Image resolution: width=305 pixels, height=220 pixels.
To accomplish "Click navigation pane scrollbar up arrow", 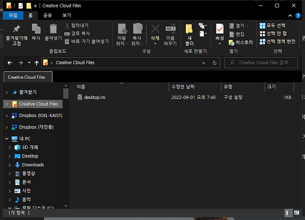I will pyautogui.click(x=66, y=85).
